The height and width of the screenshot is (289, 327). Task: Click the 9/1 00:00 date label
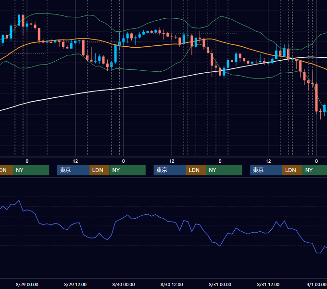[316, 284]
